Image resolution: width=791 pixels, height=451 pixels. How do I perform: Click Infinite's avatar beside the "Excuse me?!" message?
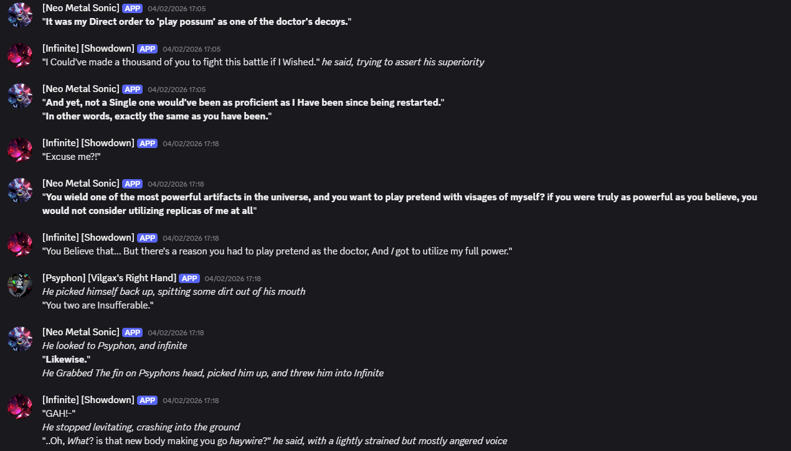[20, 149]
